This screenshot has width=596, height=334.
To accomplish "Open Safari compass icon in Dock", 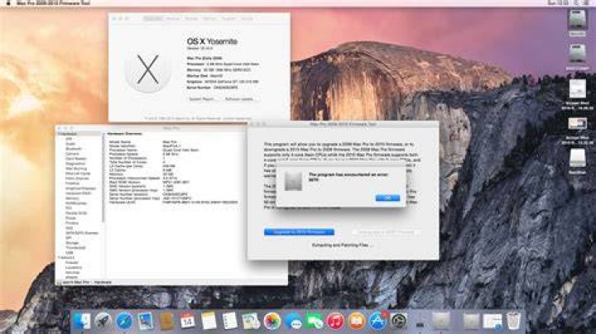I will tap(124, 322).
